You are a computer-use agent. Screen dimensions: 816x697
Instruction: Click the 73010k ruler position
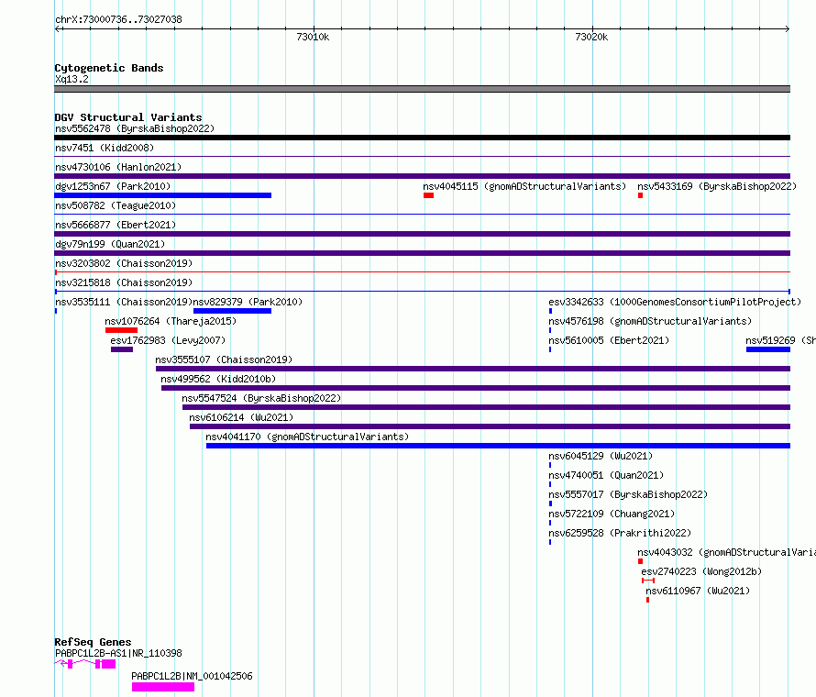[x=313, y=37]
